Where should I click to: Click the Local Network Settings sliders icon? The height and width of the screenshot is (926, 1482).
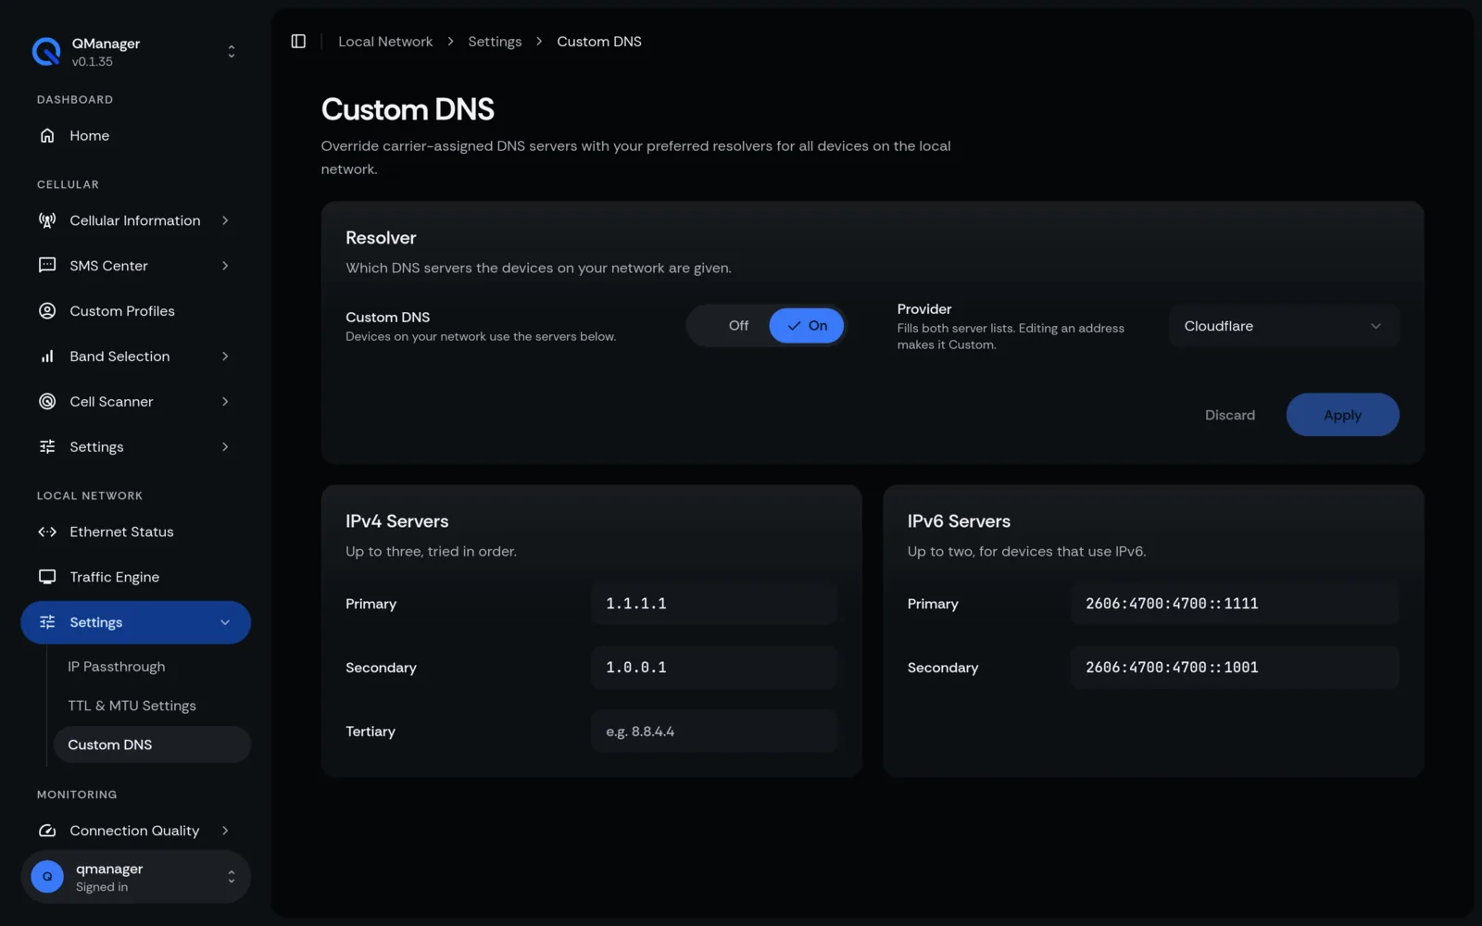pyautogui.click(x=47, y=622)
